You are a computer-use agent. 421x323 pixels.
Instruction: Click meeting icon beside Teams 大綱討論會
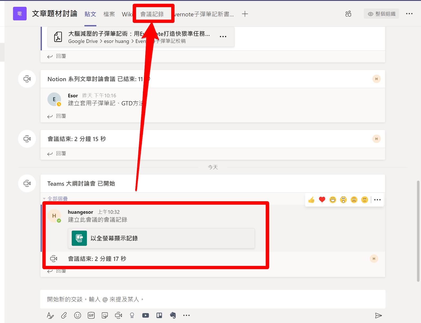coord(27,183)
